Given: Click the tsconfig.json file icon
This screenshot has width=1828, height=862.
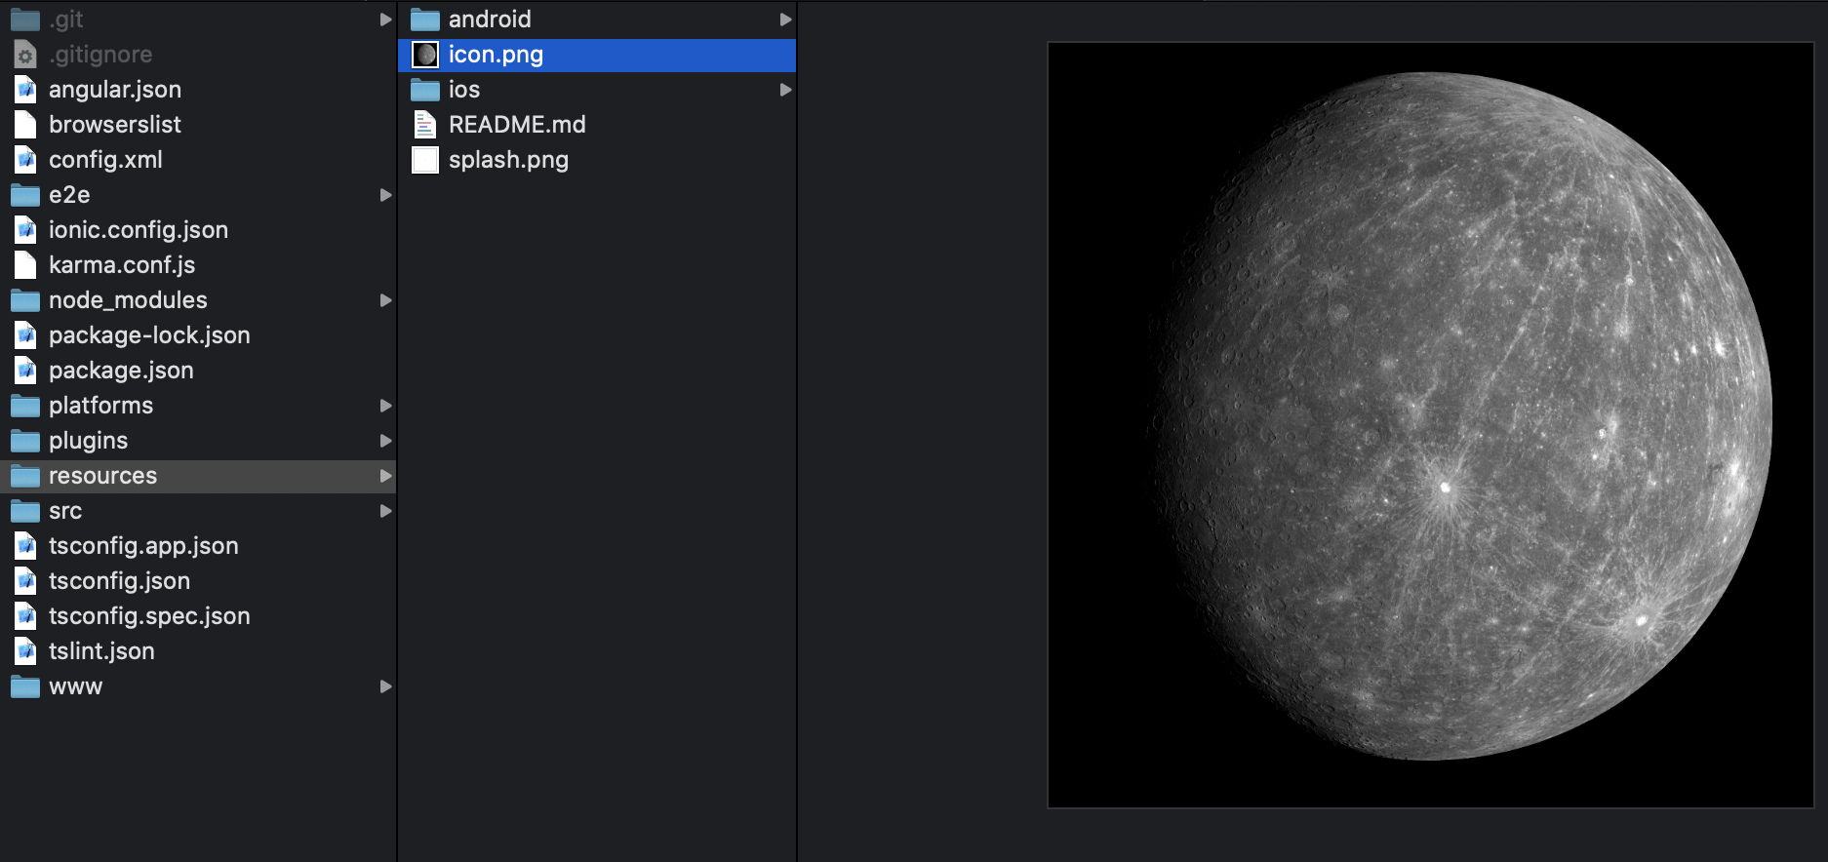Looking at the screenshot, I should [x=25, y=581].
